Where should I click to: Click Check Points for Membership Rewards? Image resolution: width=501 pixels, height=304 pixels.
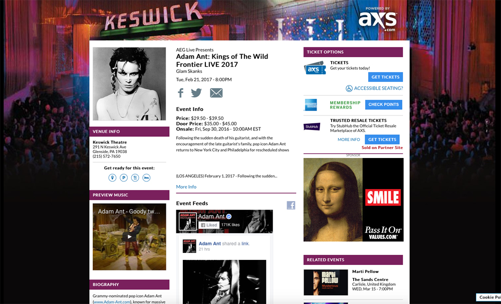click(383, 105)
